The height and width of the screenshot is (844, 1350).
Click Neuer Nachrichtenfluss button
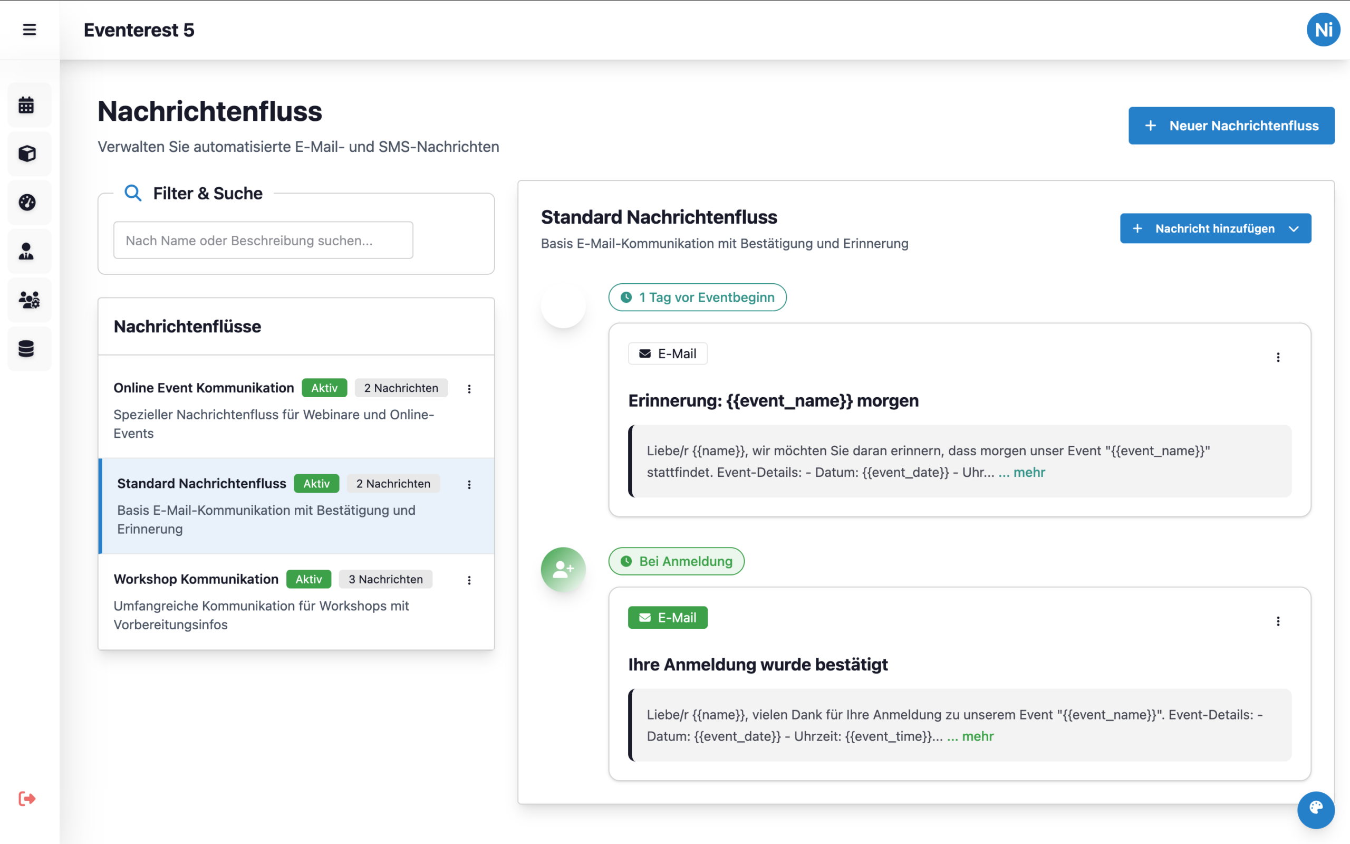(x=1231, y=126)
